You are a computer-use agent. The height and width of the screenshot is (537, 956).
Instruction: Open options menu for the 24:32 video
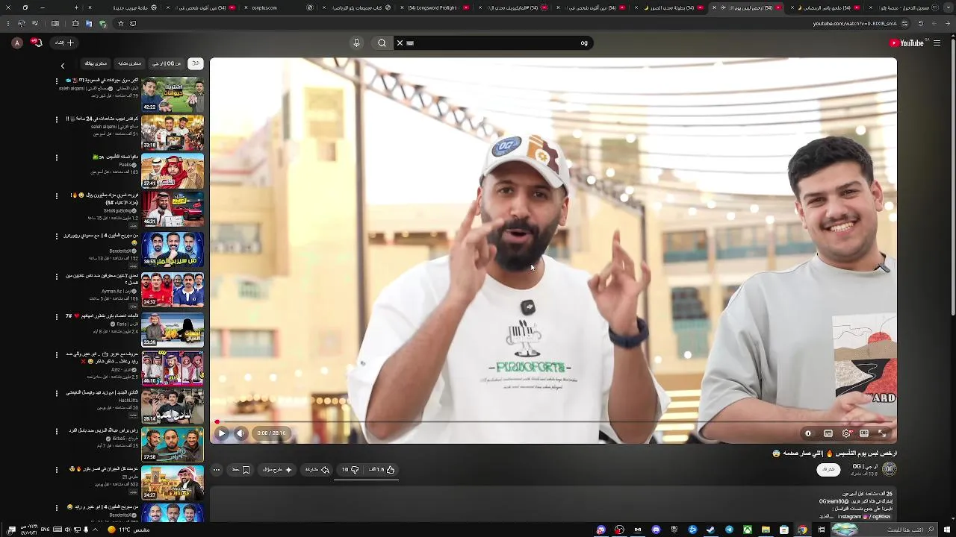click(x=56, y=276)
